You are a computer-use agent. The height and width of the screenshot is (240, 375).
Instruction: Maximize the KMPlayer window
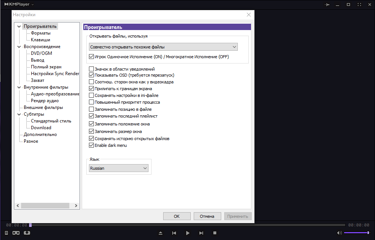(349, 5)
